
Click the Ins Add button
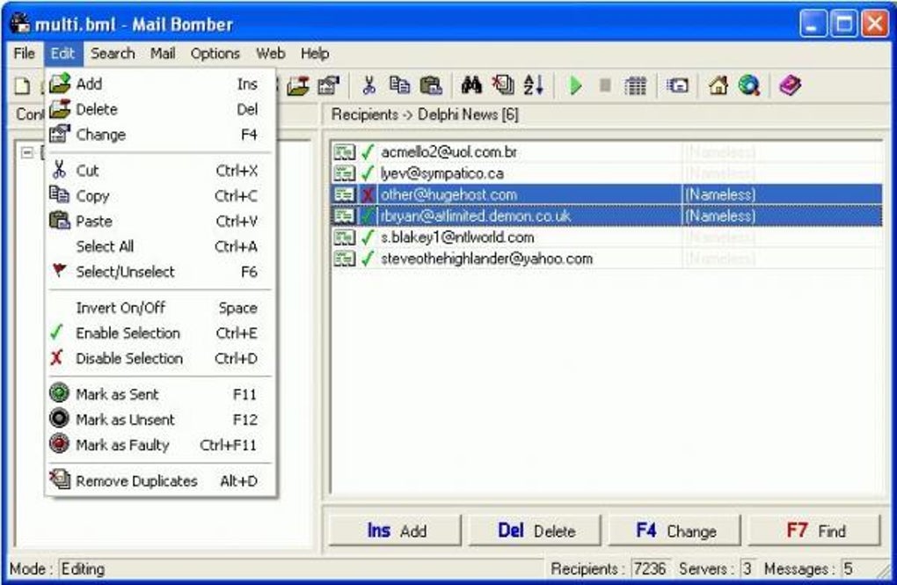coord(396,530)
